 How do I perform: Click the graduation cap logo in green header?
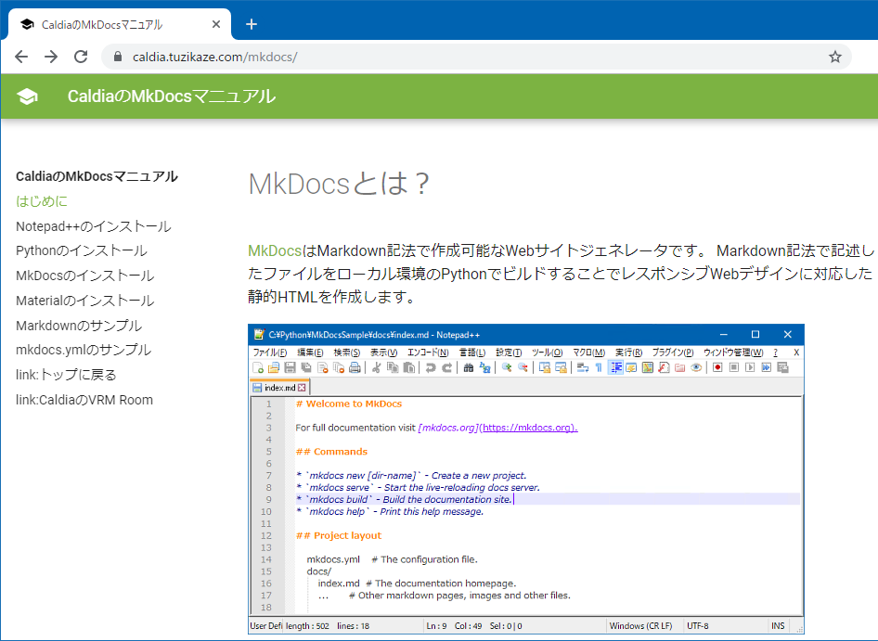pyautogui.click(x=27, y=96)
